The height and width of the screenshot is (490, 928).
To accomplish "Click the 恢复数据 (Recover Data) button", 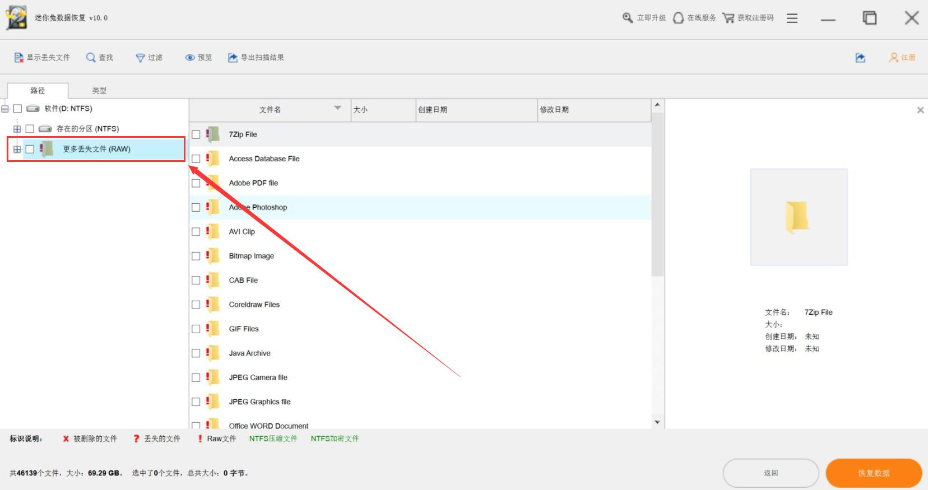I will (x=874, y=473).
